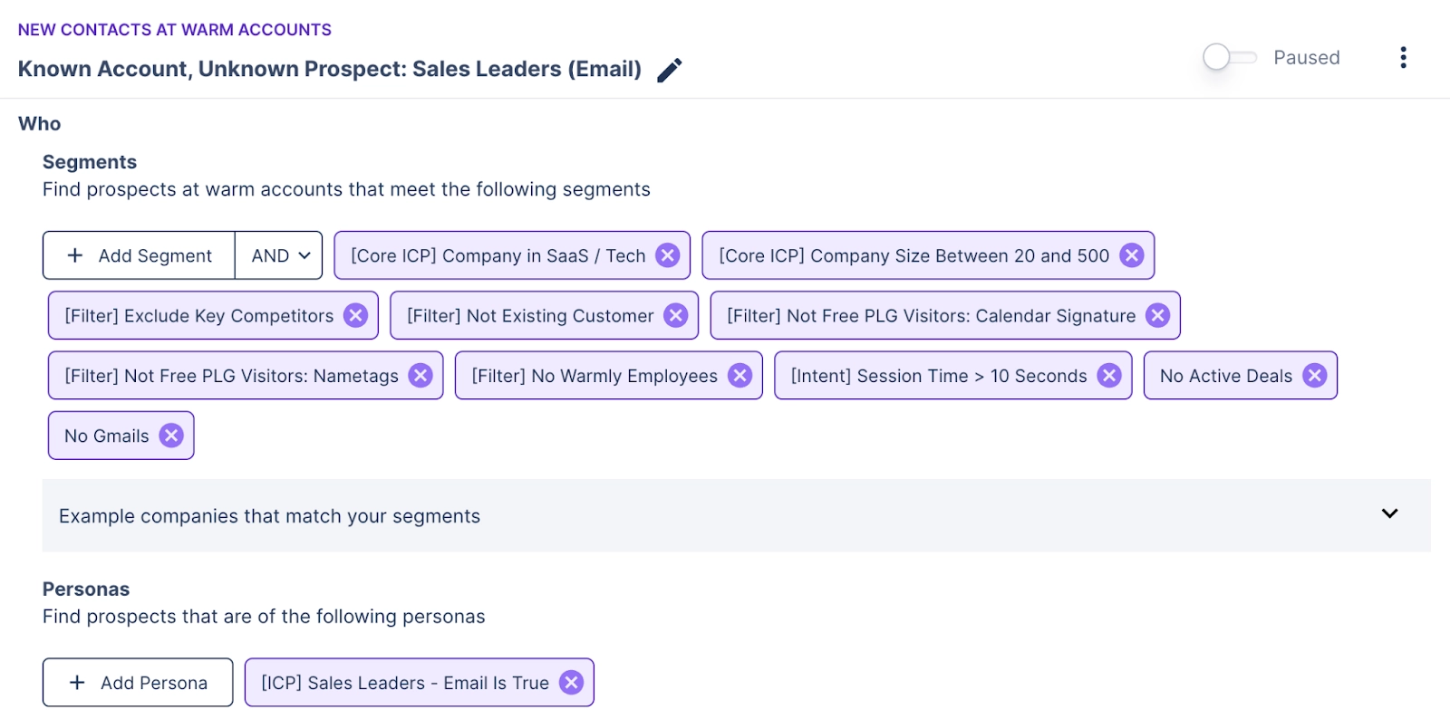Select the Known Account, Unknown Prospect title text
Viewport: 1450px width, 719px height.
click(330, 70)
